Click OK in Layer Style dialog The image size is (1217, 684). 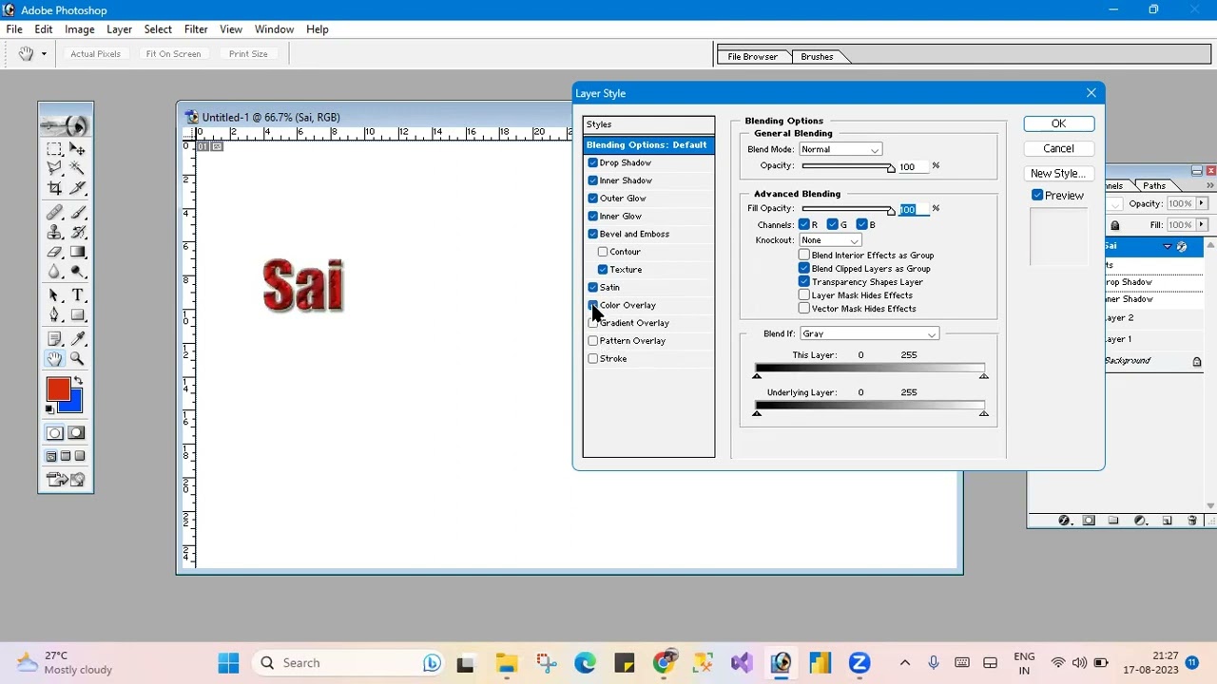pos(1058,124)
